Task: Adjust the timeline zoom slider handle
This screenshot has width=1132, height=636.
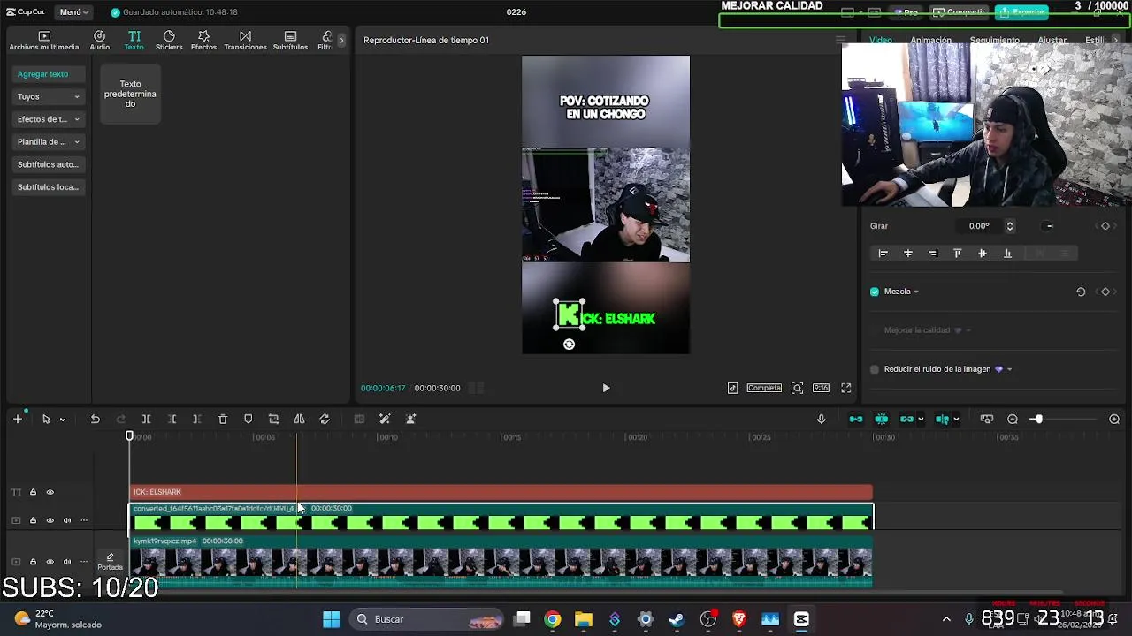Action: coord(1038,419)
